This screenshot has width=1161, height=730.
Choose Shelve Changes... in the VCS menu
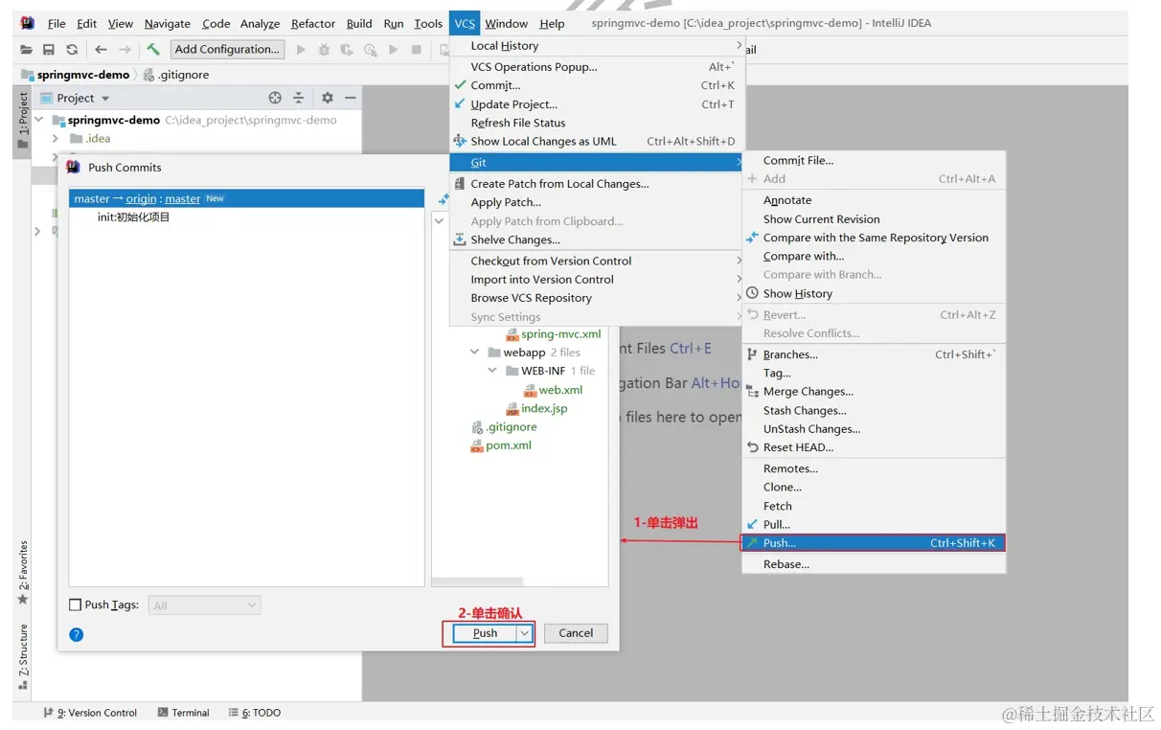[x=597, y=240]
